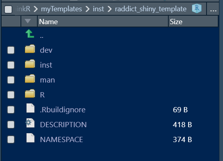This screenshot has width=223, height=161.
Task: Navigate to myTemplates in breadcrumb
Action: (x=61, y=9)
